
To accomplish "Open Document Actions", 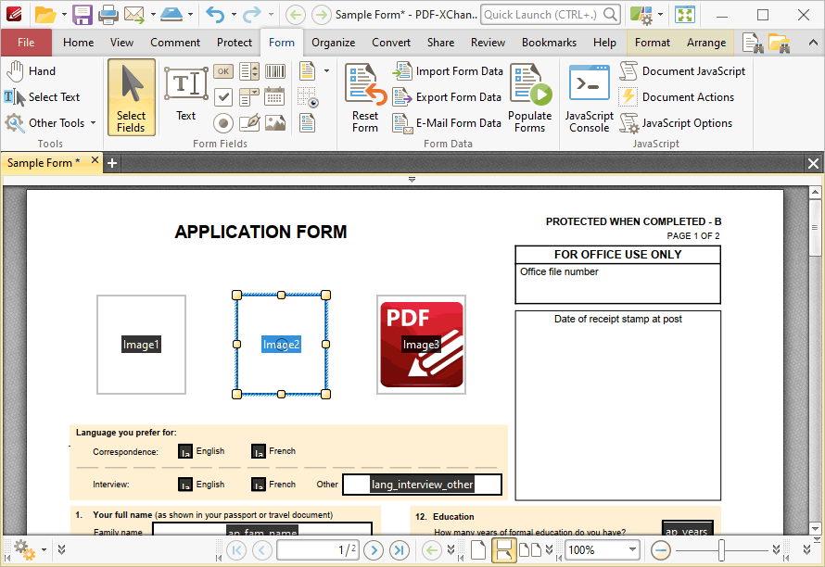I will (677, 96).
